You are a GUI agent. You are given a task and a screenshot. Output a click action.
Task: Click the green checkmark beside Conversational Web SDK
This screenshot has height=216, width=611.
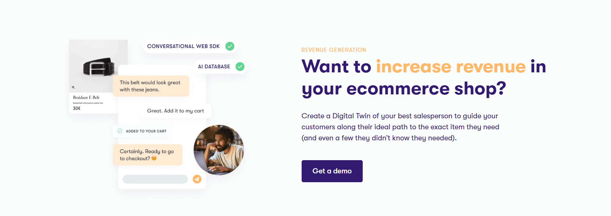(x=230, y=46)
